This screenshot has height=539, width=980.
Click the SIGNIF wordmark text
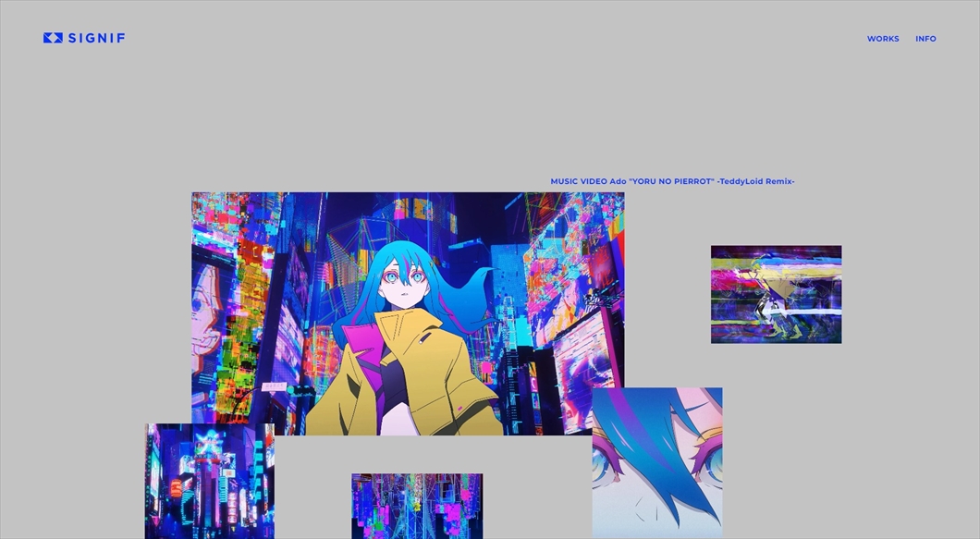point(96,38)
